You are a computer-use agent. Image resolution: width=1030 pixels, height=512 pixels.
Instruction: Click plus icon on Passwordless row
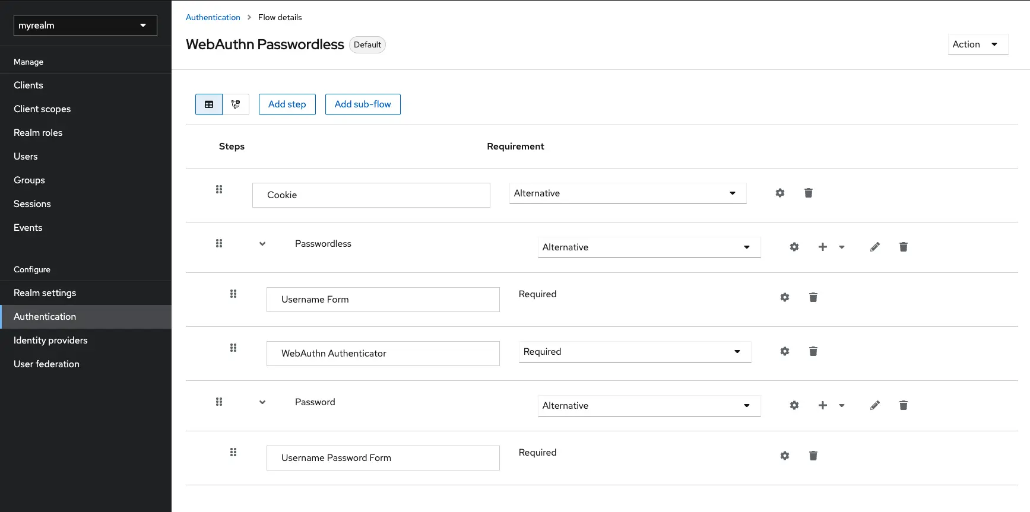(823, 247)
